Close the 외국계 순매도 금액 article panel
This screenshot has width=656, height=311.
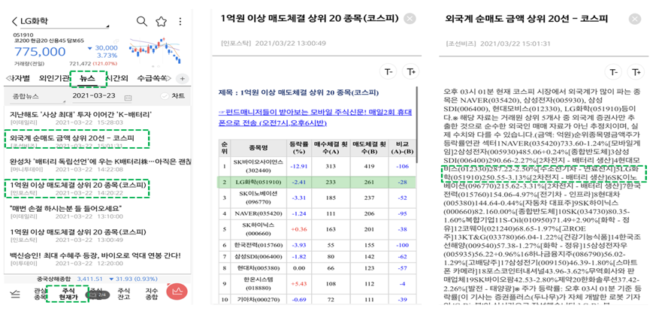pyautogui.click(x=635, y=20)
